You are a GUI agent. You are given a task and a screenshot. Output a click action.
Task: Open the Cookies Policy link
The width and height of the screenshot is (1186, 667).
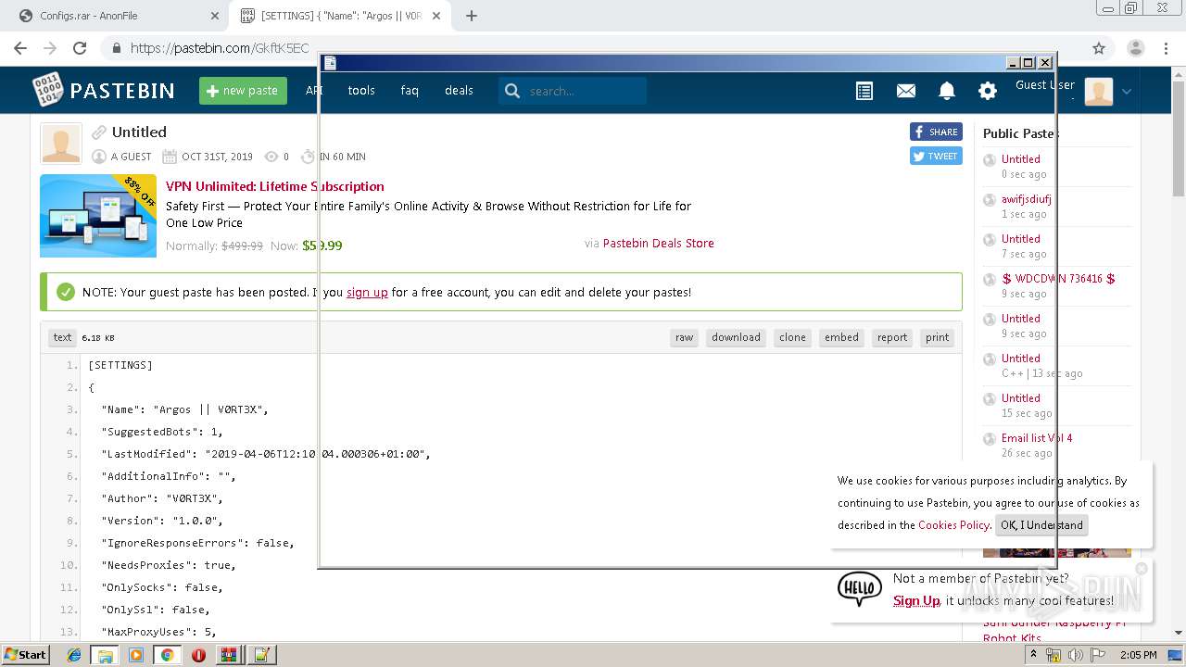(x=953, y=525)
